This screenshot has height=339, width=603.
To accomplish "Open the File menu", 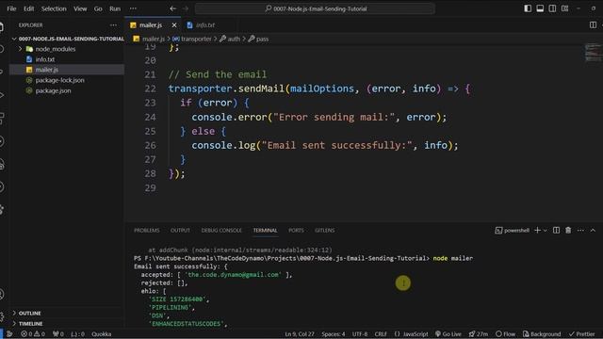I will [x=11, y=8].
